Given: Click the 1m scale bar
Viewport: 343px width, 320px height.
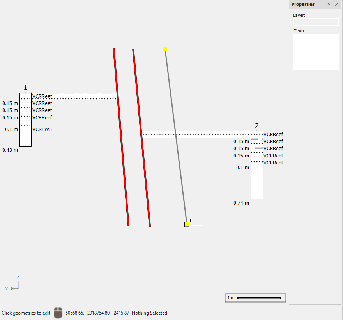Looking at the screenshot, I should point(255,298).
